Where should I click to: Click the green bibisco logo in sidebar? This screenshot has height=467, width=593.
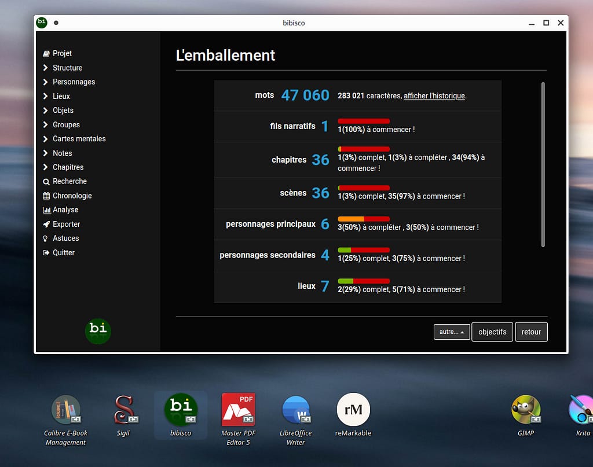pos(98,331)
